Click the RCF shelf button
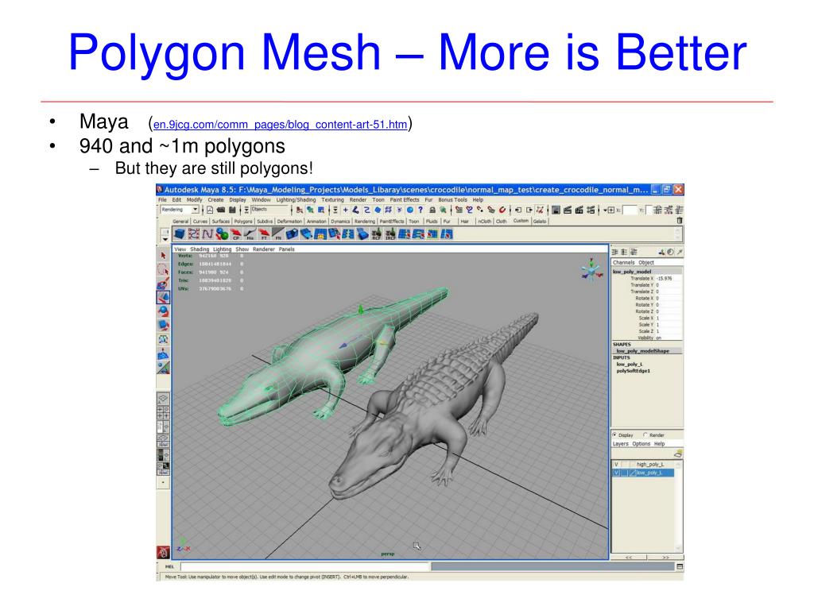814x610 pixels. click(376, 234)
